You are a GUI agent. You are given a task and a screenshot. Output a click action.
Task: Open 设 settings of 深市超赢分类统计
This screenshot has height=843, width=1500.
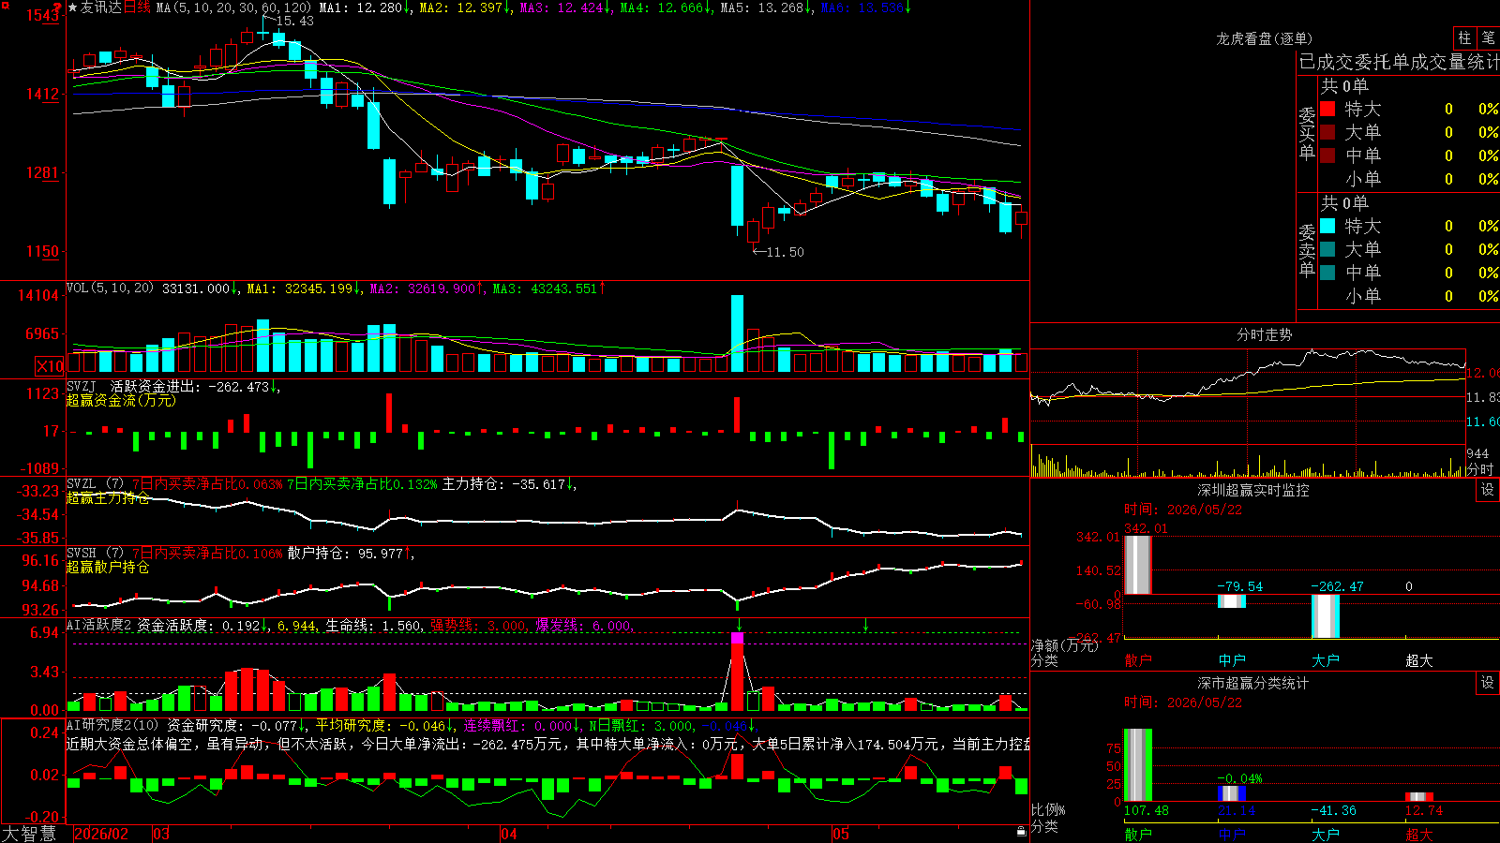[x=1488, y=683]
